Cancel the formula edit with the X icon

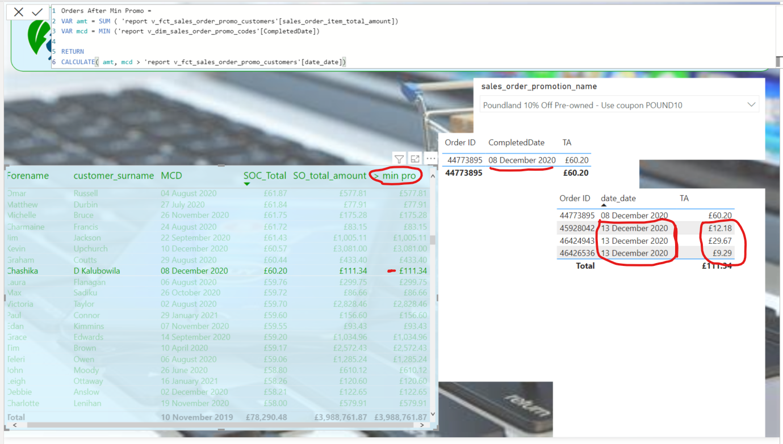point(19,12)
